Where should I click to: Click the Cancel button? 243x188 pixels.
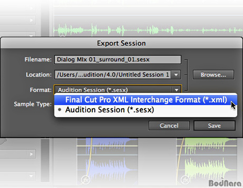click(x=169, y=125)
